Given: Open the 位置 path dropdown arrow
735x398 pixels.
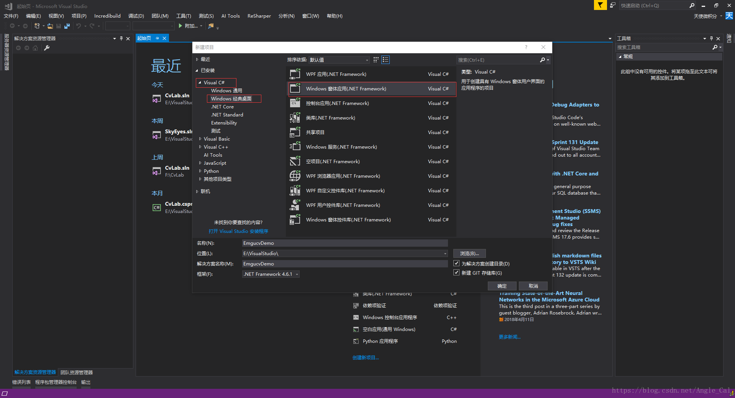Looking at the screenshot, I should point(445,254).
